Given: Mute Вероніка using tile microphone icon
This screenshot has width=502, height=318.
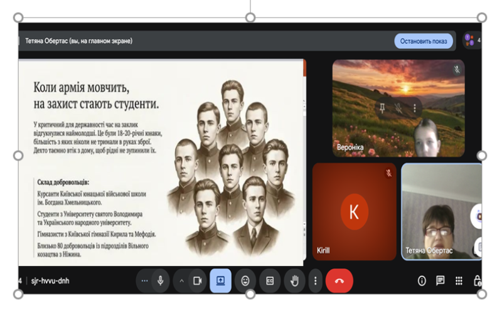Looking at the screenshot, I should [x=398, y=108].
